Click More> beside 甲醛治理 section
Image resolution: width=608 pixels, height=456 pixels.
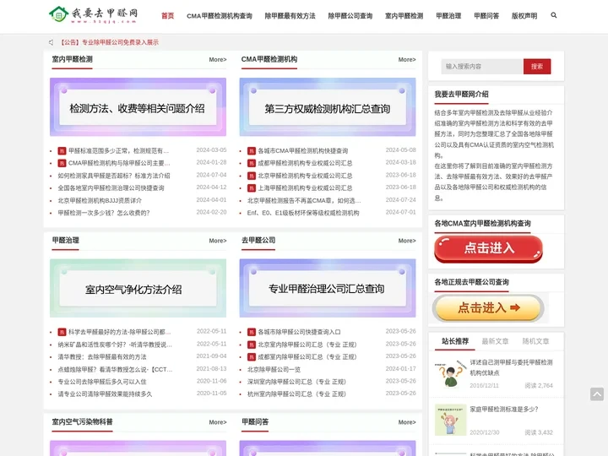(218, 241)
